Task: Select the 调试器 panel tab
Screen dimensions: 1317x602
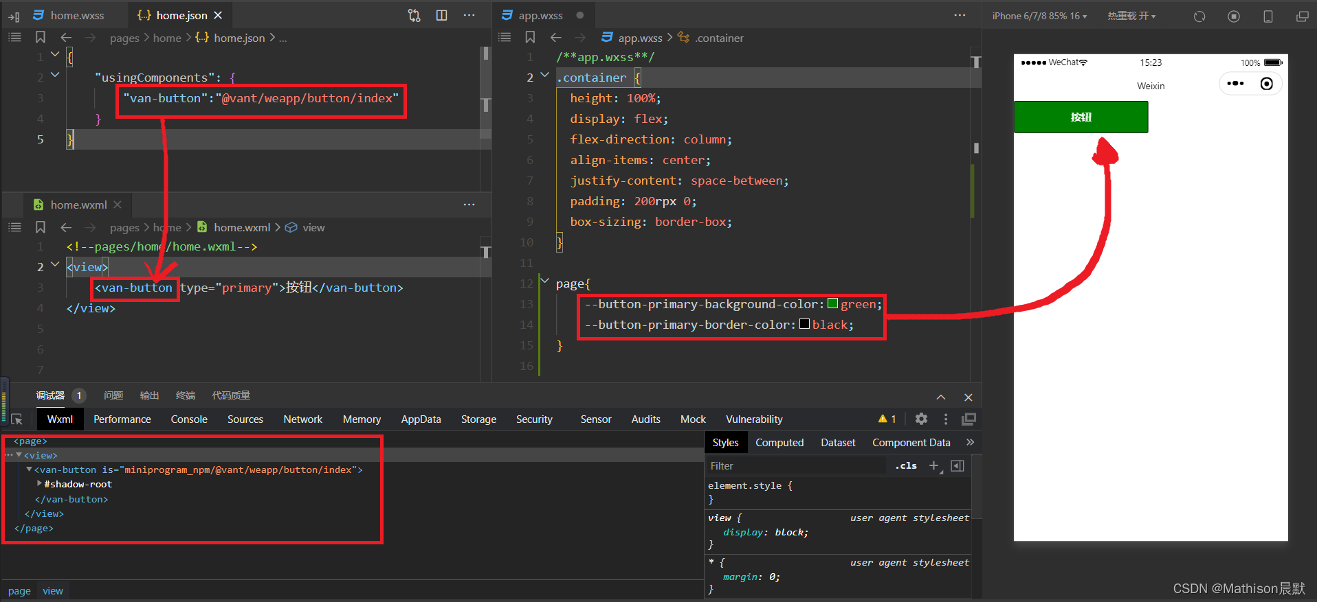Action: 50,395
